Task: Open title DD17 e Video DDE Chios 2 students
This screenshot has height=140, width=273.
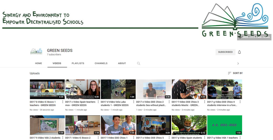Action: (x=151, y=104)
